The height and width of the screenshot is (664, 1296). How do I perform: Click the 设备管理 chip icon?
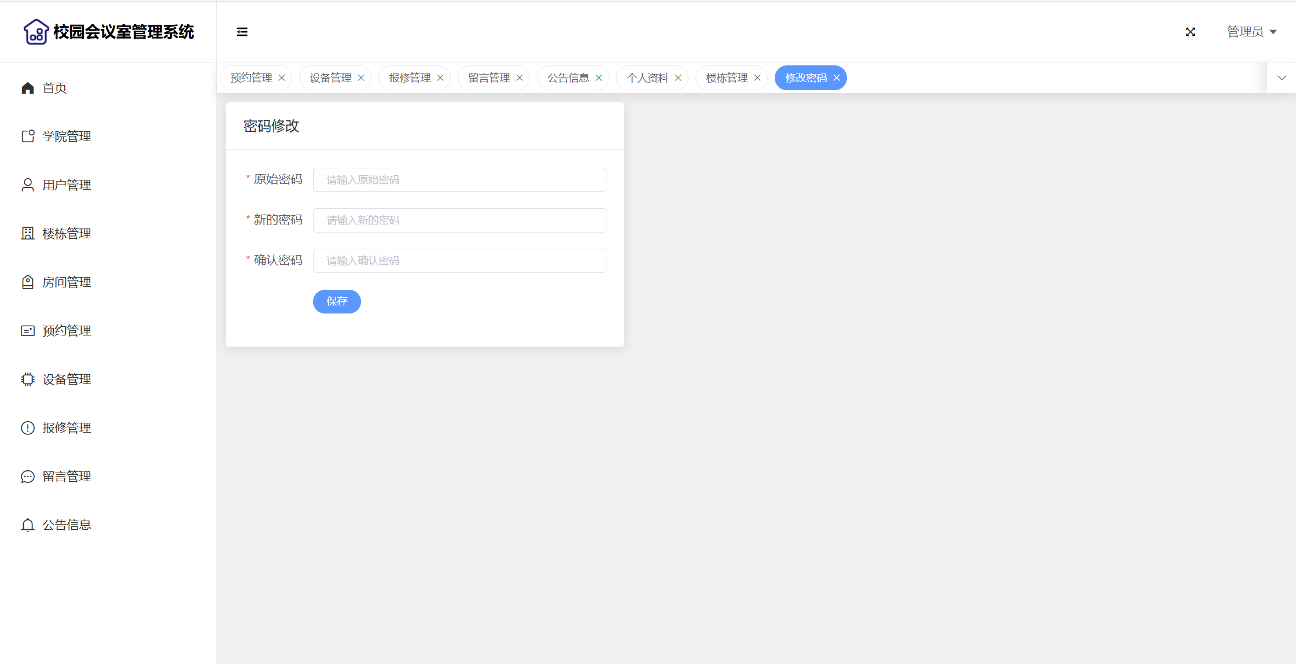[28, 379]
